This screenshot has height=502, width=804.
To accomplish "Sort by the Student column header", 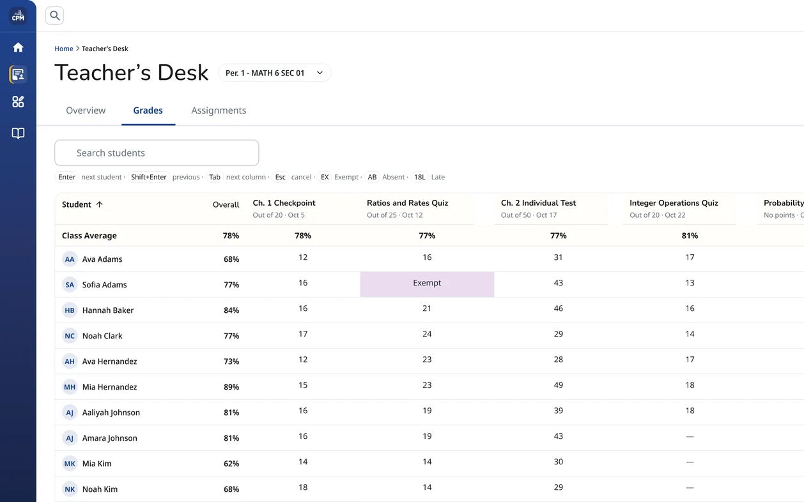I will pyautogui.click(x=82, y=204).
